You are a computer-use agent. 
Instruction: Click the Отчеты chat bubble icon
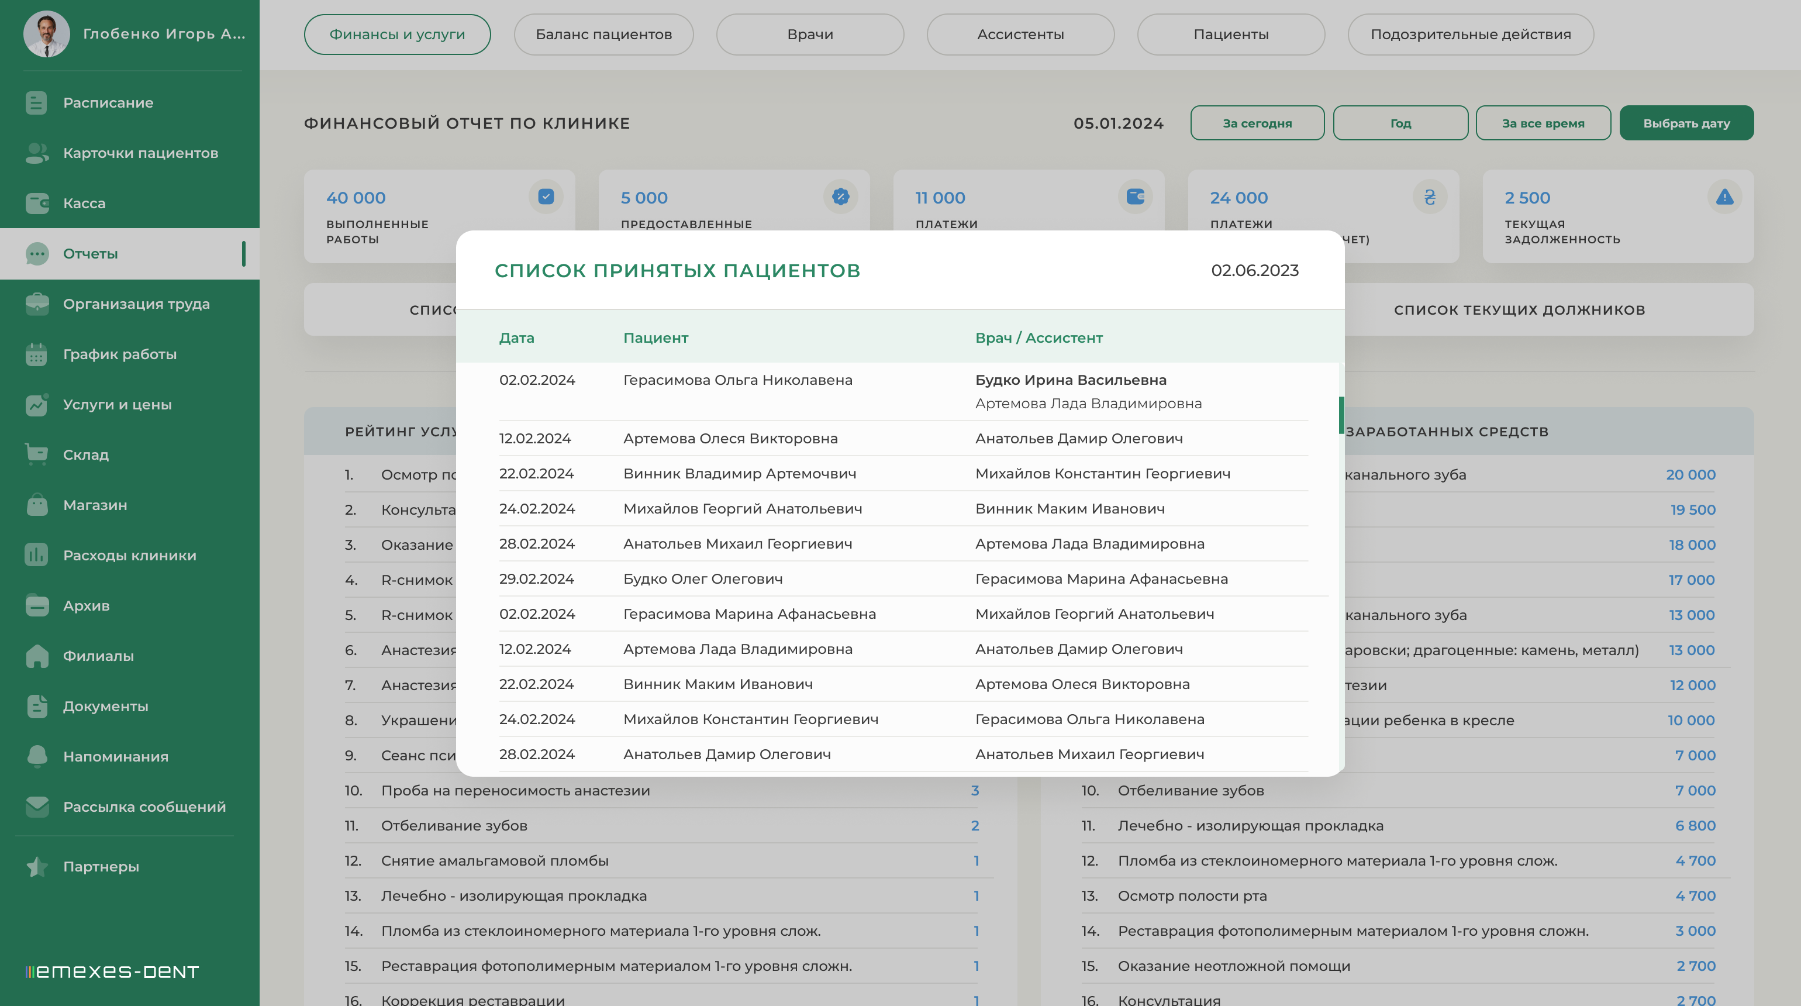(36, 254)
